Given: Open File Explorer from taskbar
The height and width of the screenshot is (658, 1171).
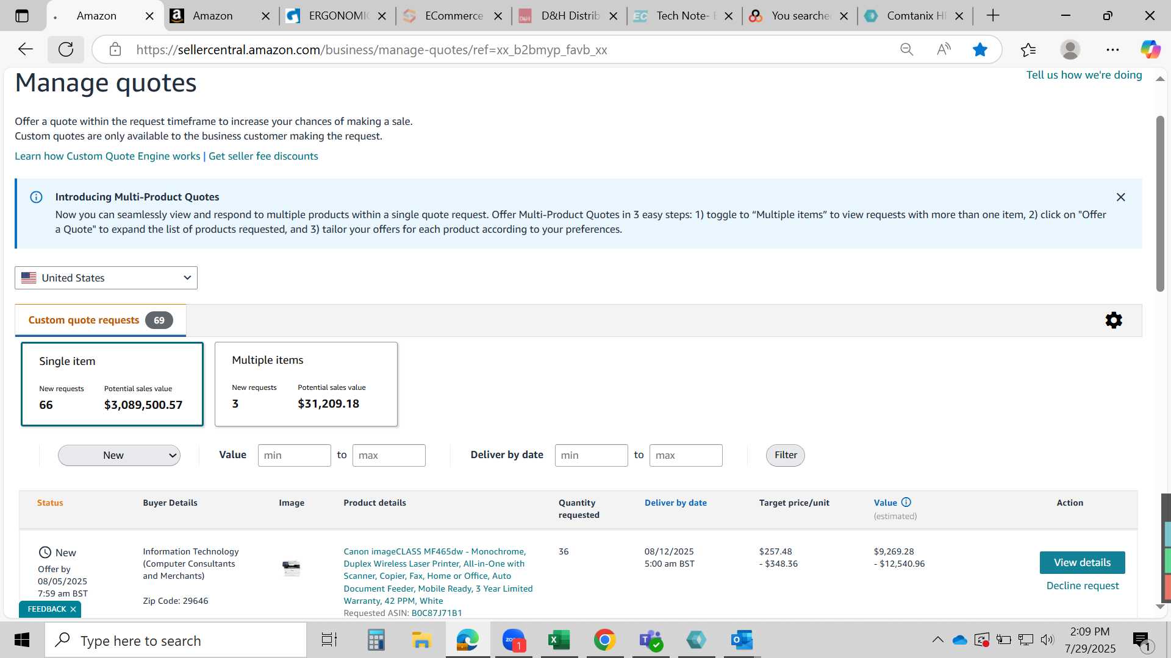Looking at the screenshot, I should 421,640.
